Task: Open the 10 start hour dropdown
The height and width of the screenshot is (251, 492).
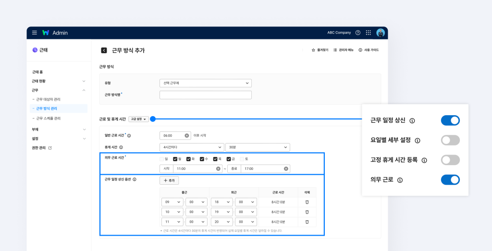Action: 172,212
